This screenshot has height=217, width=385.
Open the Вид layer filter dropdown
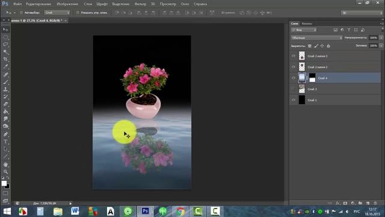(x=304, y=30)
